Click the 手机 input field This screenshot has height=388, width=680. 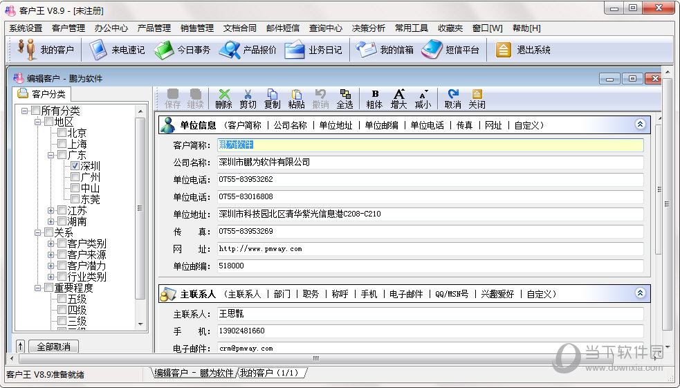430,331
